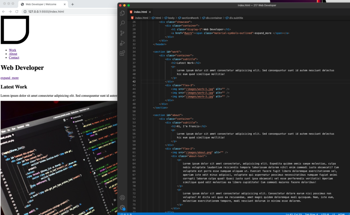Screen dimensions: 350x215
Task: Click the Web Developer heading on the webpage
Action: pyautogui.click(x=22, y=68)
